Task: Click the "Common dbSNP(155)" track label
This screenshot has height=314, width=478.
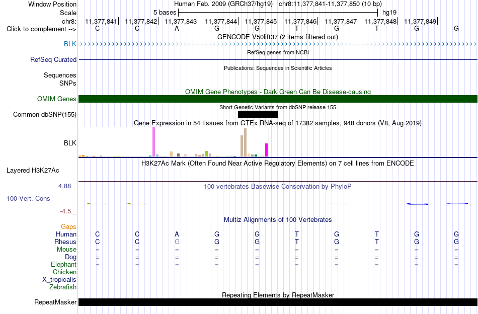Action: (x=45, y=114)
